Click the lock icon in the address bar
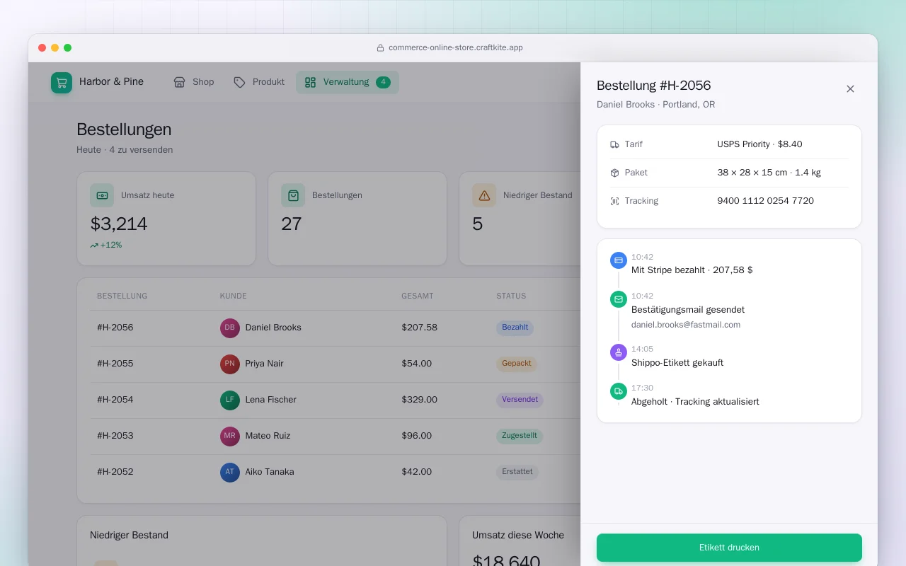Image resolution: width=906 pixels, height=566 pixels. pos(381,48)
